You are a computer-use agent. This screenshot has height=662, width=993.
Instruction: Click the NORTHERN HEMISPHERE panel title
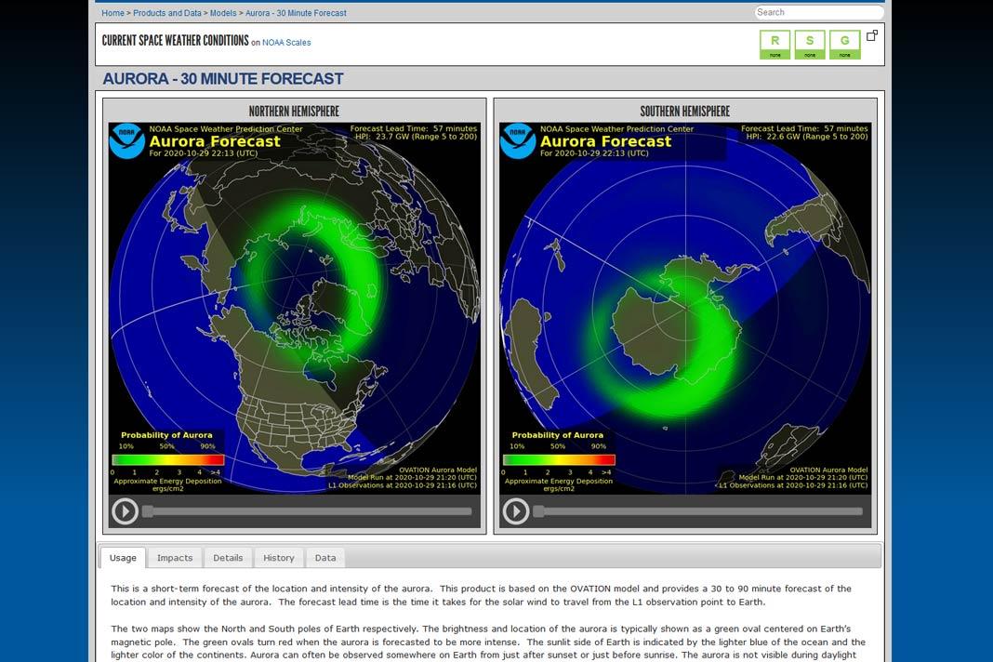click(x=294, y=112)
